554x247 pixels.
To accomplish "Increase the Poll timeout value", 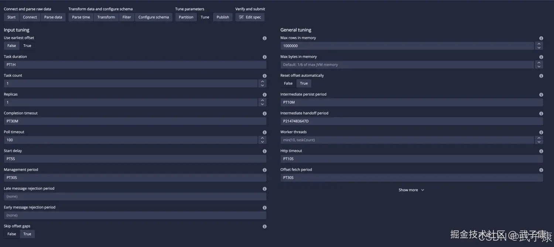I will (262, 138).
